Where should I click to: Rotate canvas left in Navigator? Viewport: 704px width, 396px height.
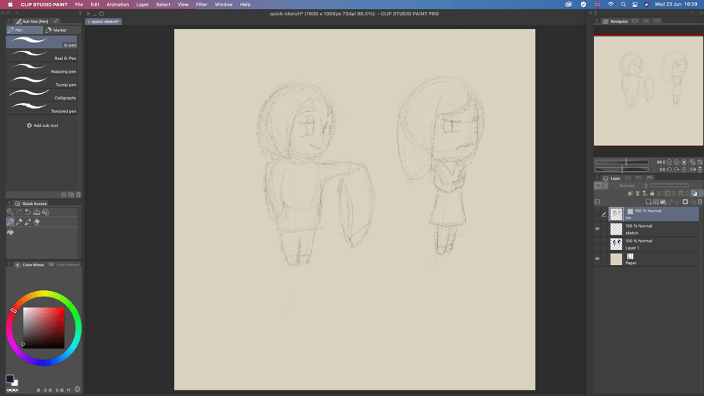pos(670,169)
